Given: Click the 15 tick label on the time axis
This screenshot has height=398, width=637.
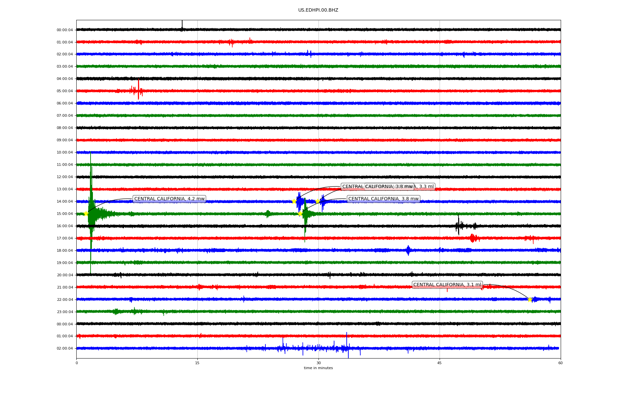Looking at the screenshot, I should (197, 363).
